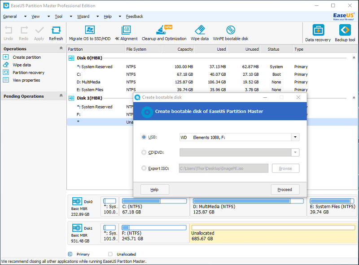Click the Help button in dialog
The height and width of the screenshot is (265, 359).
point(155,190)
